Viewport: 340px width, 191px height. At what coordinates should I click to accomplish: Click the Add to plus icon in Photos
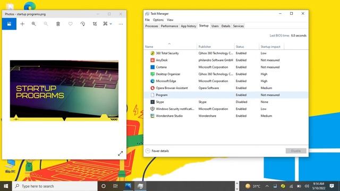[x=22, y=24]
